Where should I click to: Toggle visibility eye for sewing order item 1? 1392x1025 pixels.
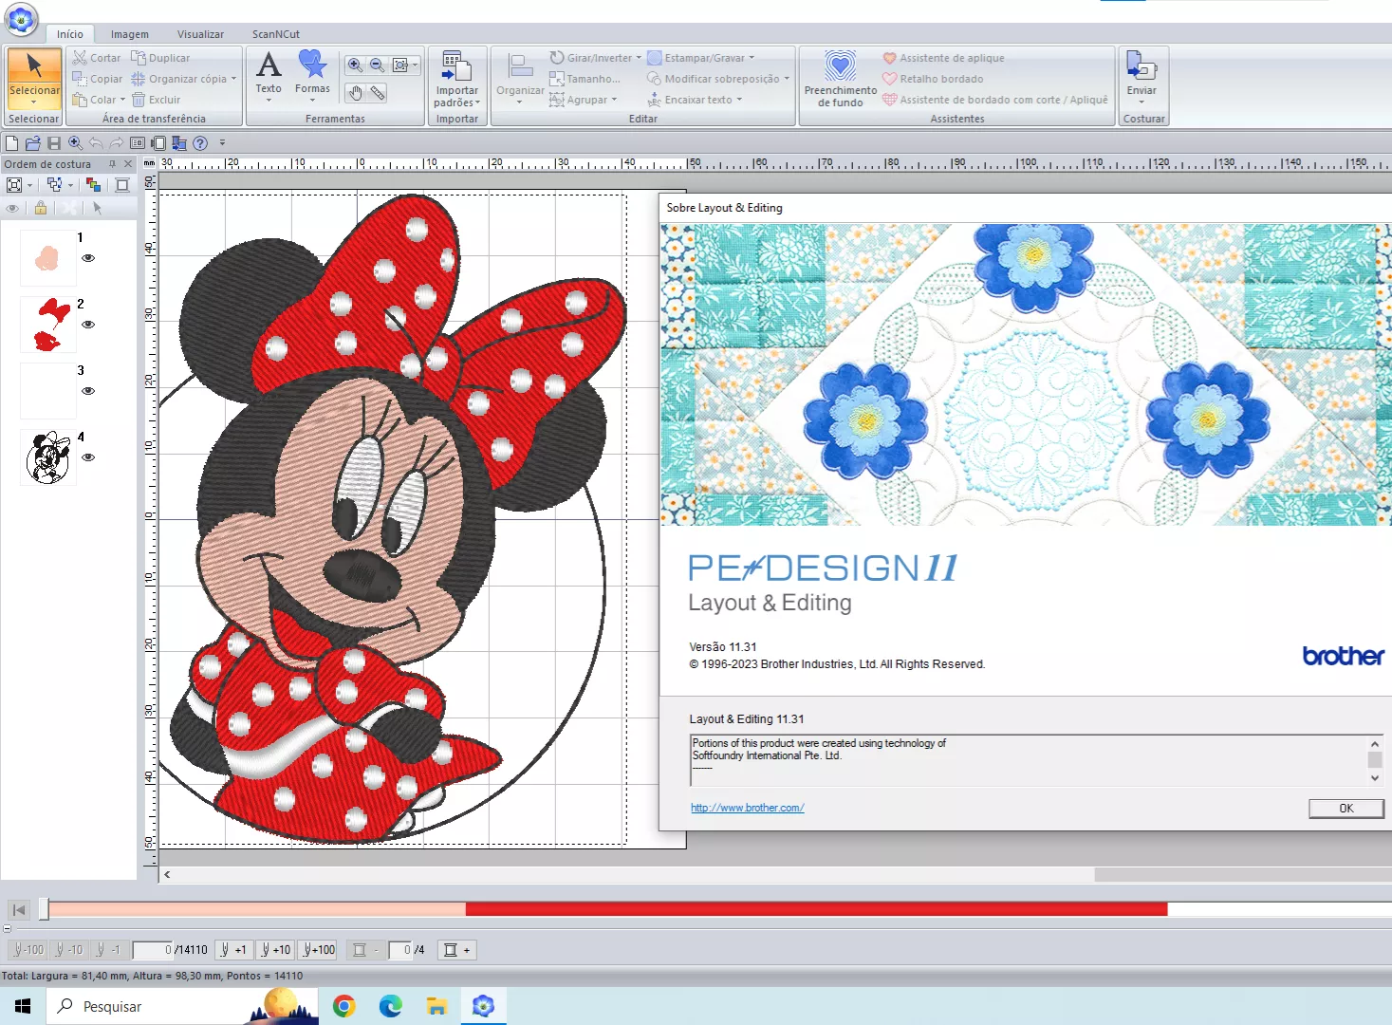pyautogui.click(x=88, y=258)
